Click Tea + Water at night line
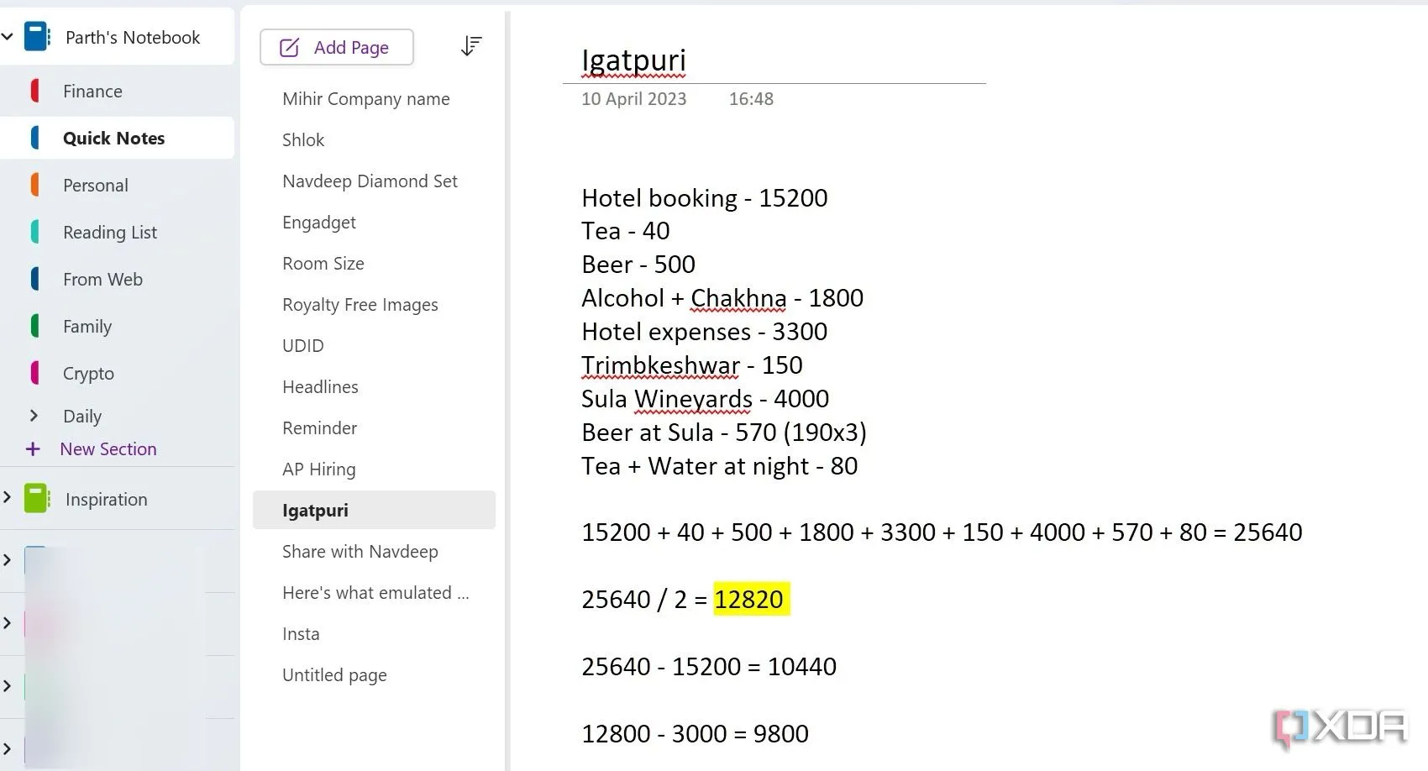The height and width of the screenshot is (771, 1428). 719,466
